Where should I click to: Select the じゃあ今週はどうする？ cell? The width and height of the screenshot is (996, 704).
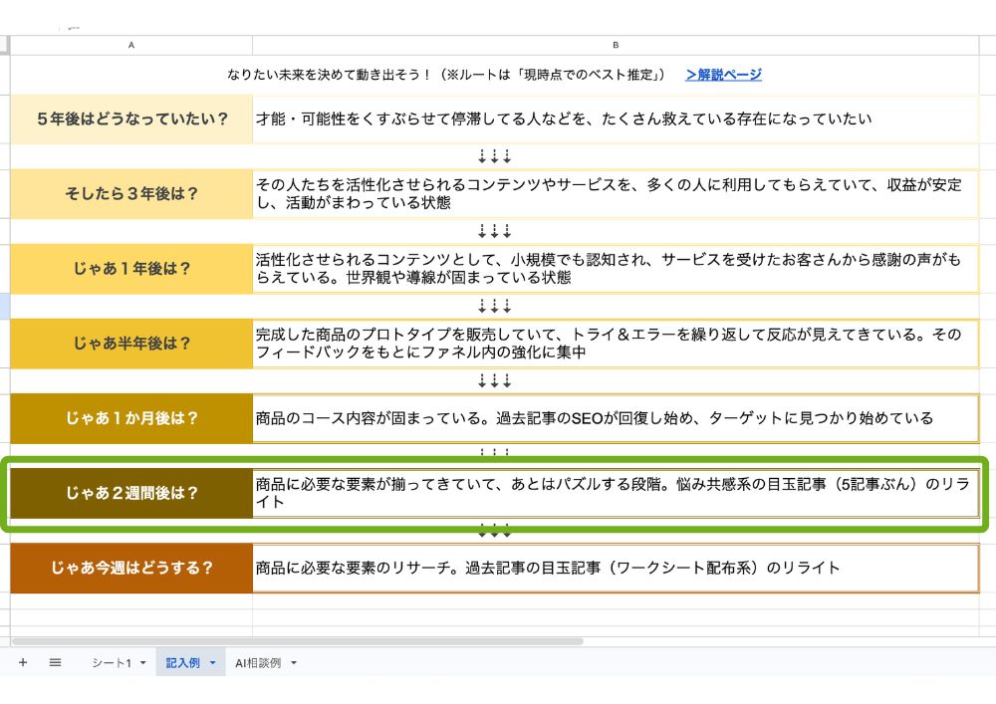click(131, 569)
